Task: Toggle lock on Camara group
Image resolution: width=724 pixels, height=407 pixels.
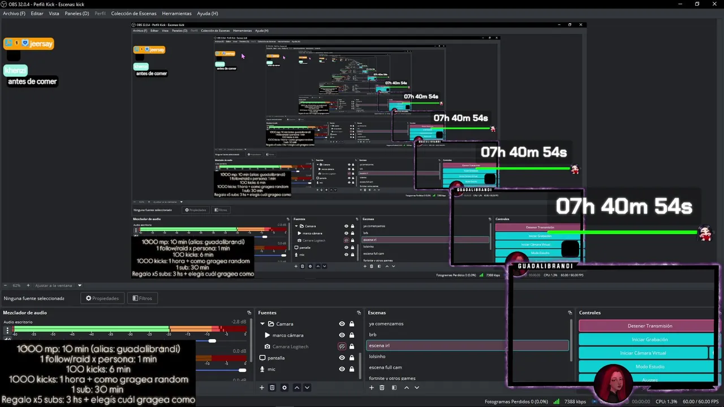Action: (352, 324)
